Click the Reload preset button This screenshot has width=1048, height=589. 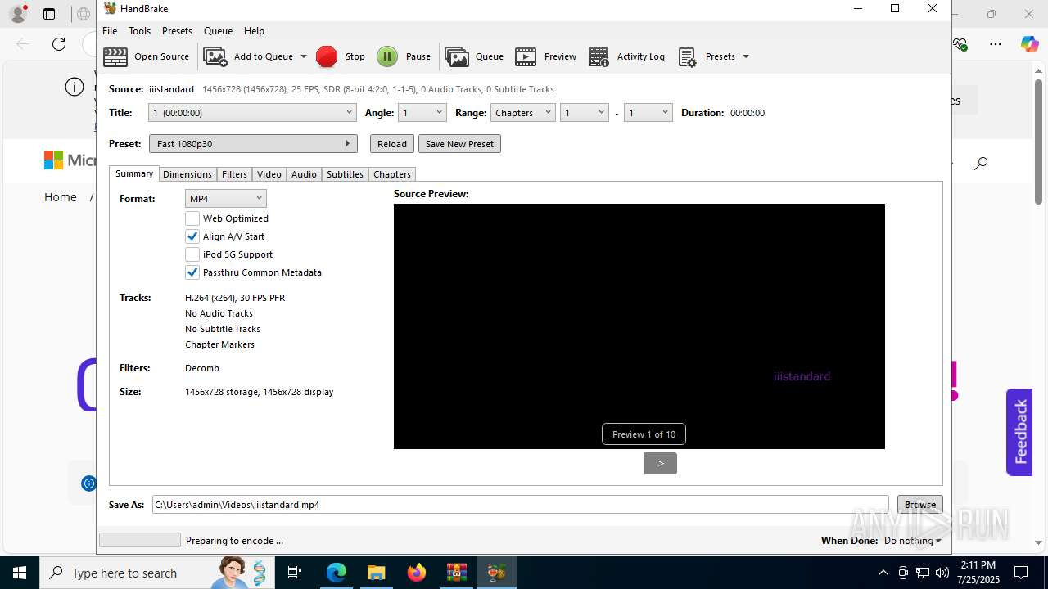pyautogui.click(x=392, y=144)
